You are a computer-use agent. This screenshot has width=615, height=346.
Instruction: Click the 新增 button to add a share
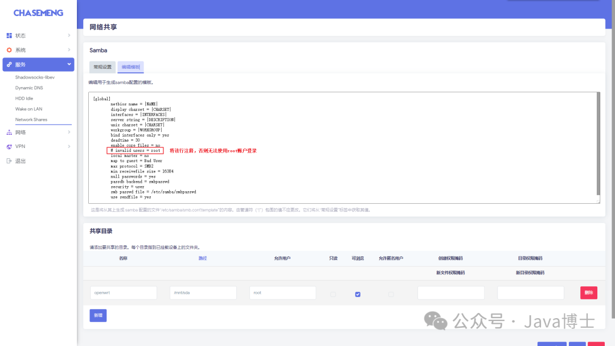[97, 315]
